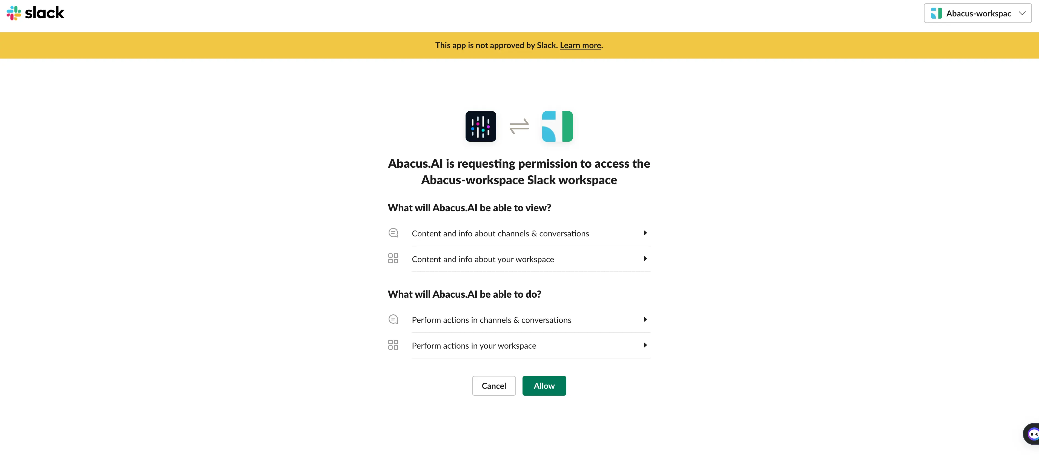Click the workspace icon in top-right selector

point(936,13)
